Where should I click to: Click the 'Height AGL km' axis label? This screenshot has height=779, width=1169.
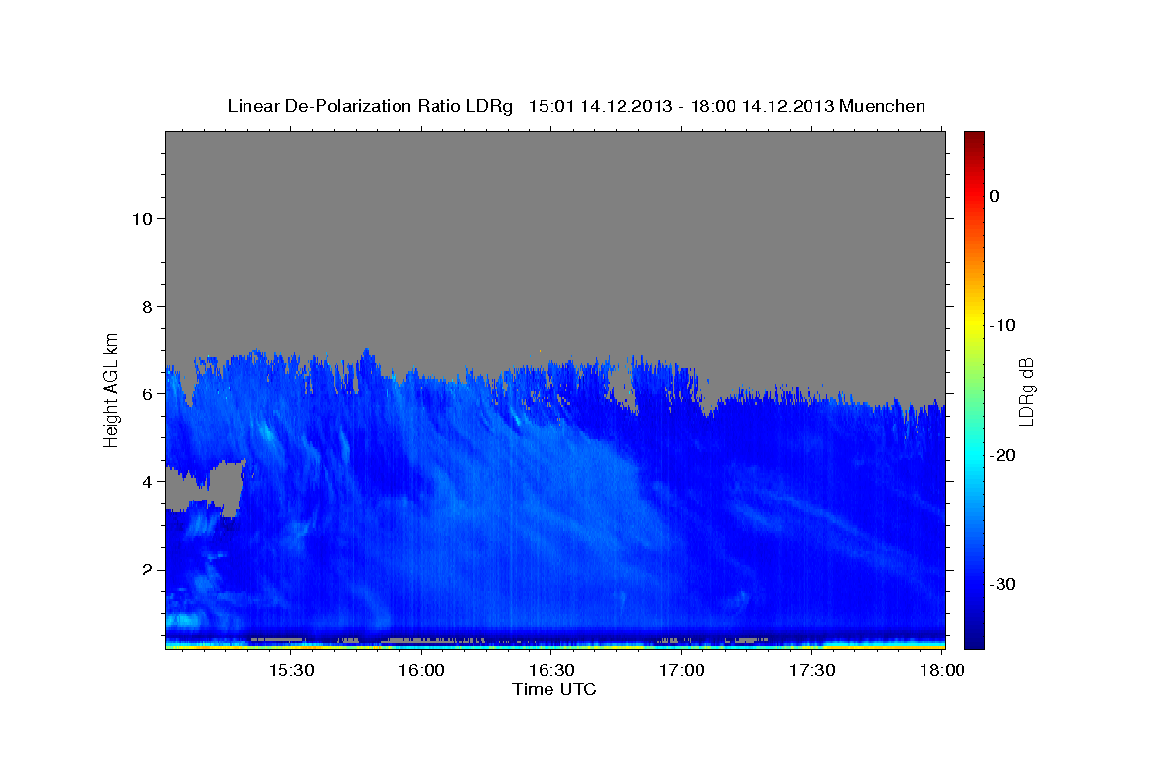pyautogui.click(x=112, y=389)
